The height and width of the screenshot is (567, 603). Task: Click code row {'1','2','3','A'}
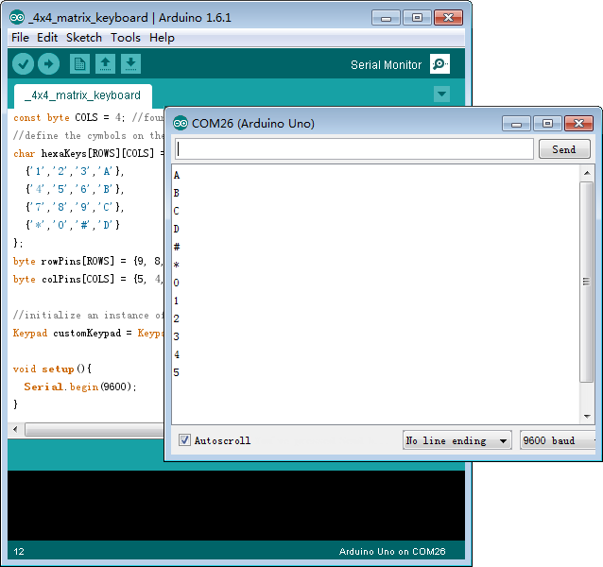(x=75, y=171)
